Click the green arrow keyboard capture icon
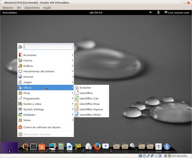 (x=169, y=156)
